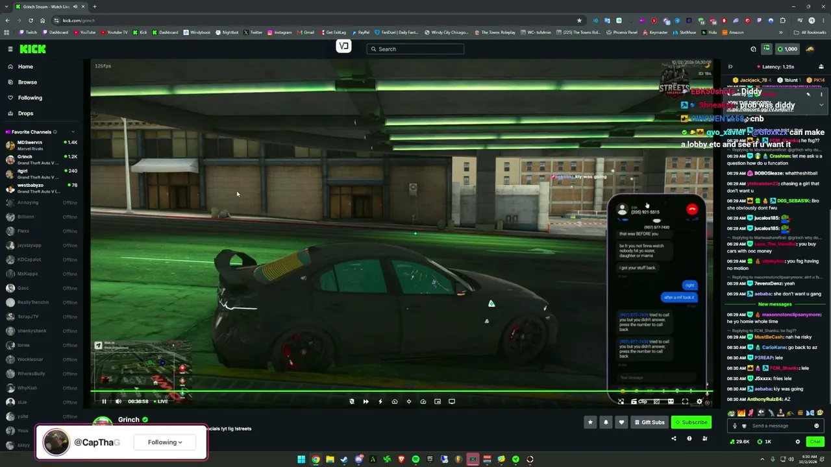Click the green Subscribe button
831x467 pixels.
coord(691,422)
